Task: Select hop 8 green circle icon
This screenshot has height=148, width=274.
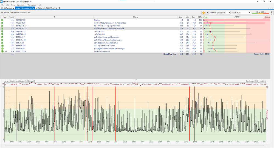Action: coord(2,40)
